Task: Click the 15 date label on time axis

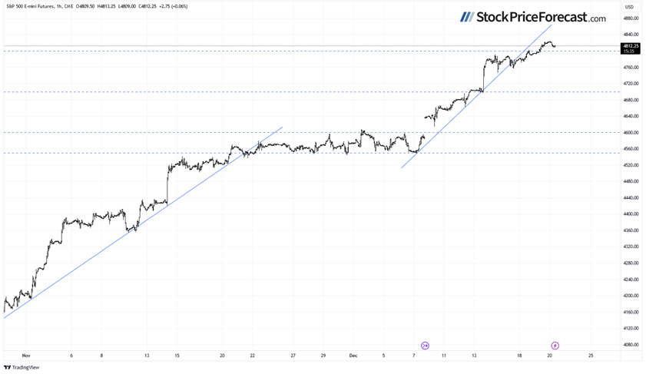Action: coord(177,356)
